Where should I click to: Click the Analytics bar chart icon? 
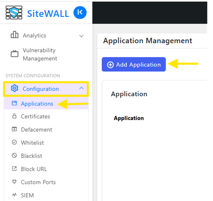pyautogui.click(x=15, y=35)
